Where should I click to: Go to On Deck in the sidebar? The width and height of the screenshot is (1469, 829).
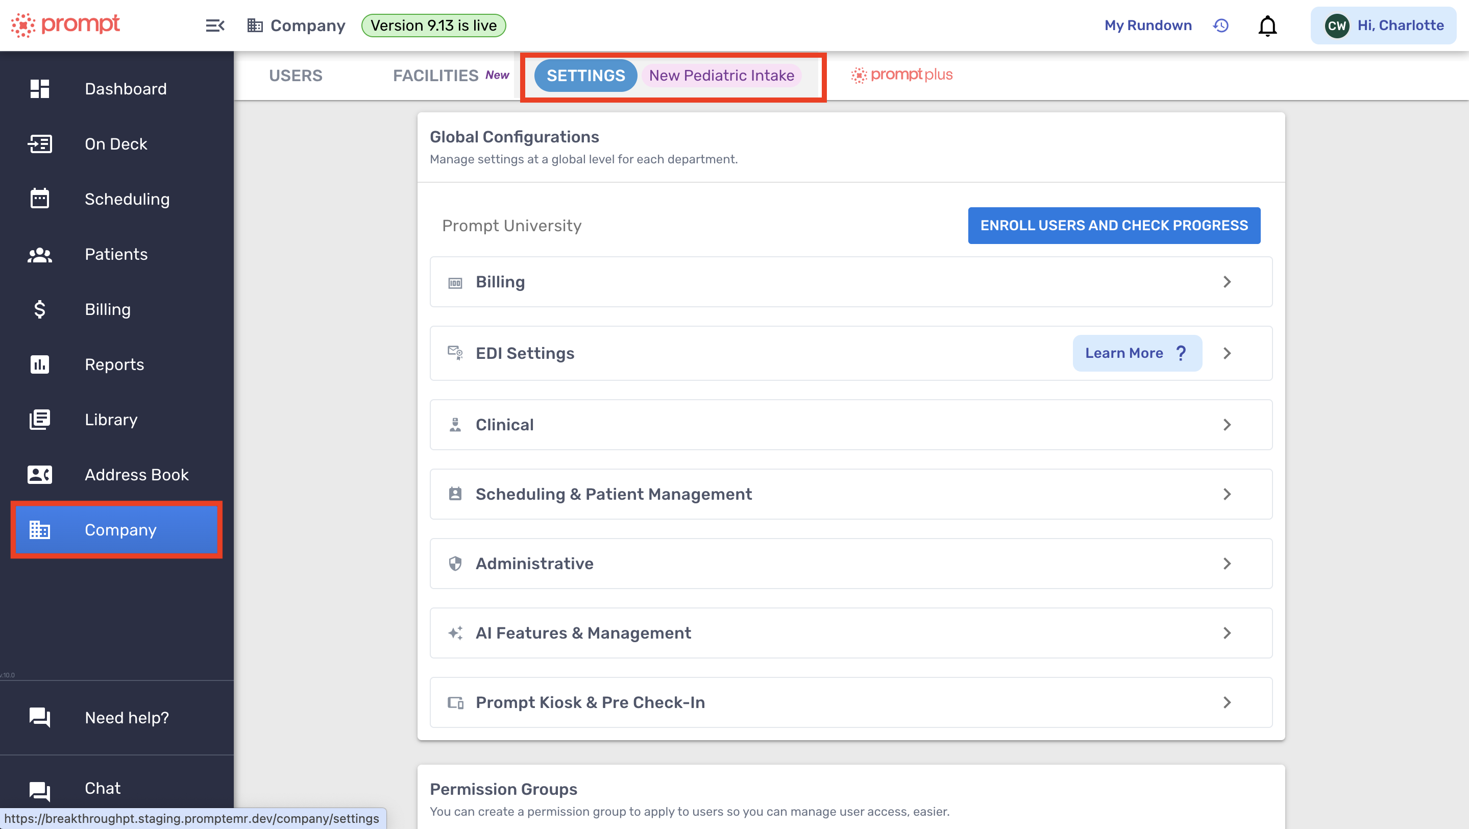pyautogui.click(x=116, y=143)
